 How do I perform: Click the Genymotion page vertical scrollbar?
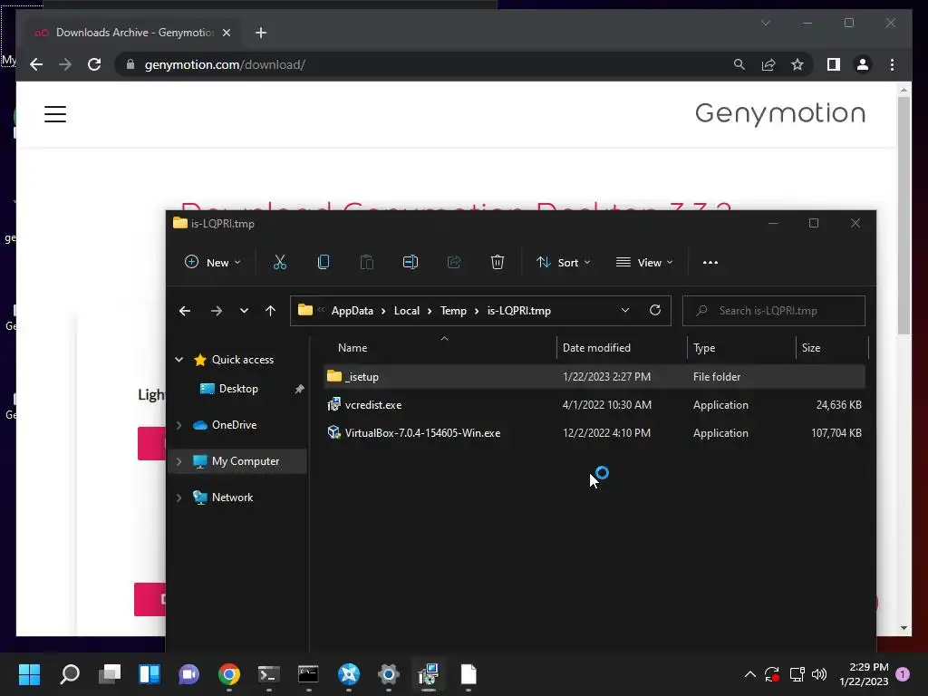(904, 216)
